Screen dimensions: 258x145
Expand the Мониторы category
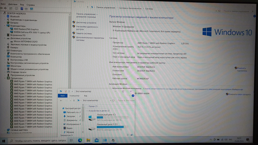click(5, 66)
